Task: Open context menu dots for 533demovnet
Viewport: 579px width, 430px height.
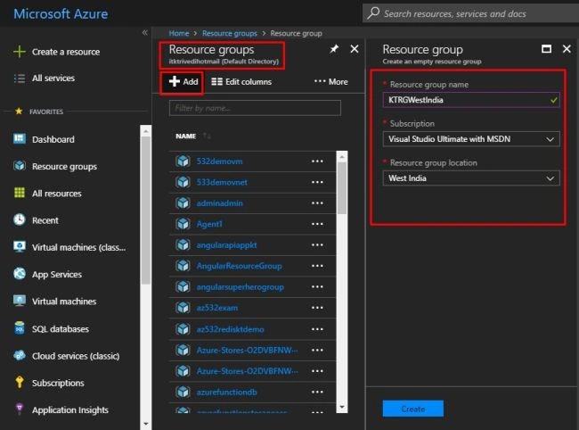Action: [x=317, y=182]
